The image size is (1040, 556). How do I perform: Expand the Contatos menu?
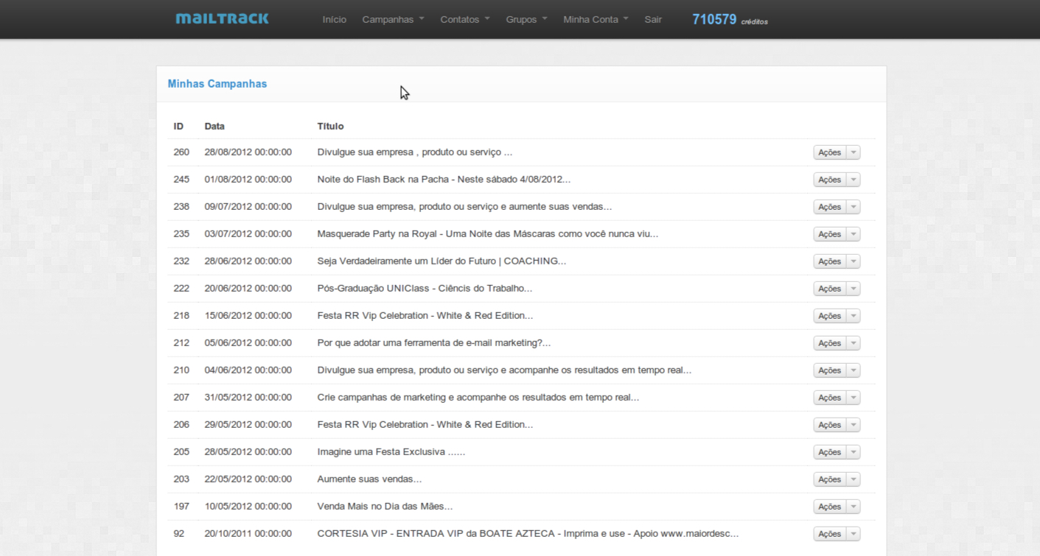[464, 19]
